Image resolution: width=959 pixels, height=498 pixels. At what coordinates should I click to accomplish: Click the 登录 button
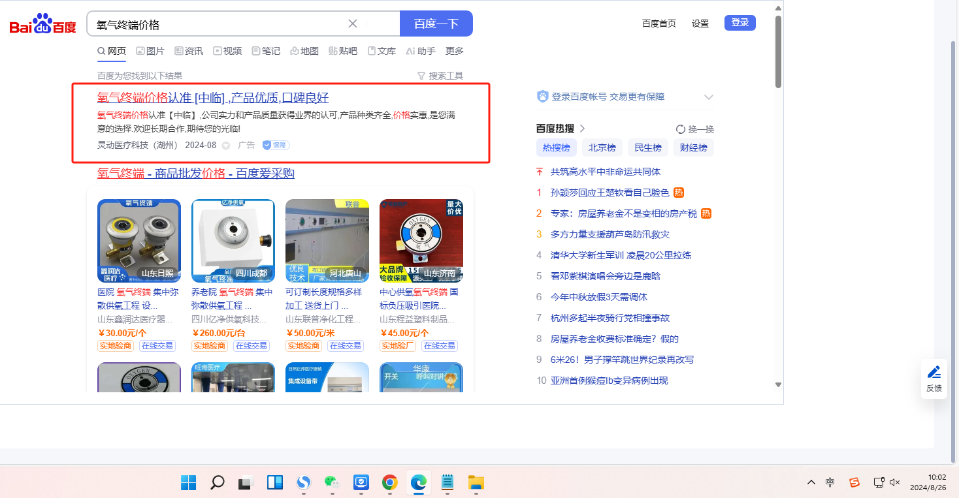(740, 23)
